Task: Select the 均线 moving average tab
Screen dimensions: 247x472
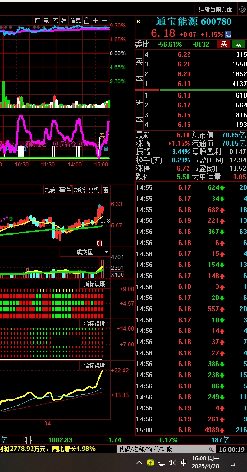Action: [79, 190]
